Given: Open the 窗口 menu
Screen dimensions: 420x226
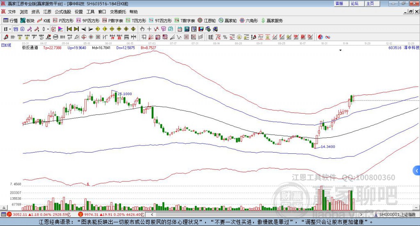Looking at the screenshot, I should [x=102, y=12].
